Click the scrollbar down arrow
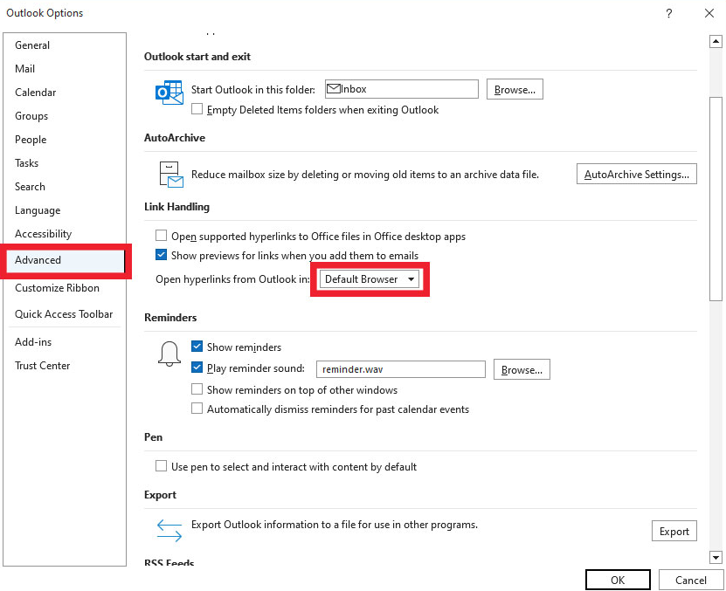Image resolution: width=726 pixels, height=591 pixels. [x=716, y=558]
